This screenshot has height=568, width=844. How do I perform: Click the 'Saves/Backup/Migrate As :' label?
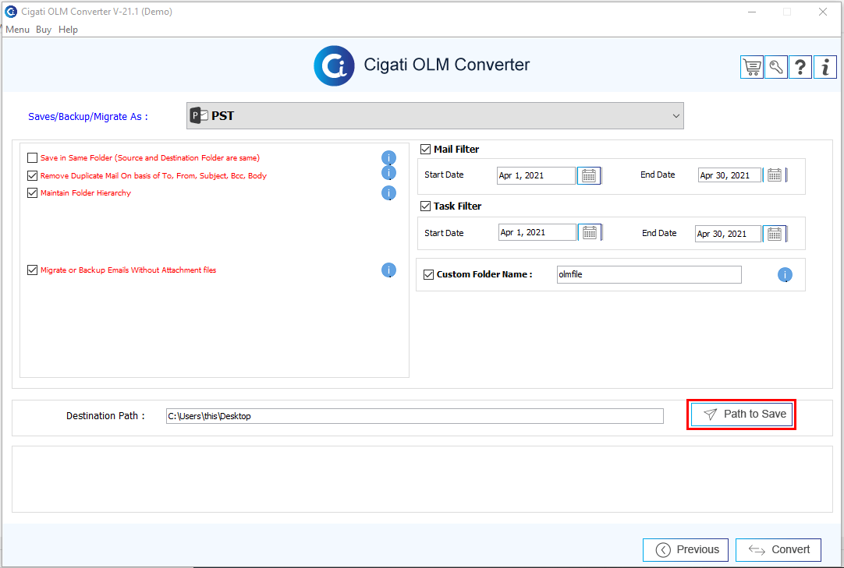(87, 116)
